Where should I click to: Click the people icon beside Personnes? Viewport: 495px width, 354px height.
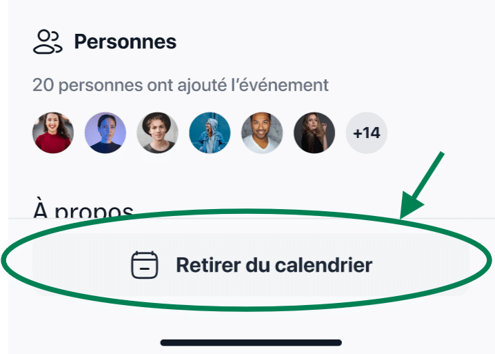pos(47,41)
